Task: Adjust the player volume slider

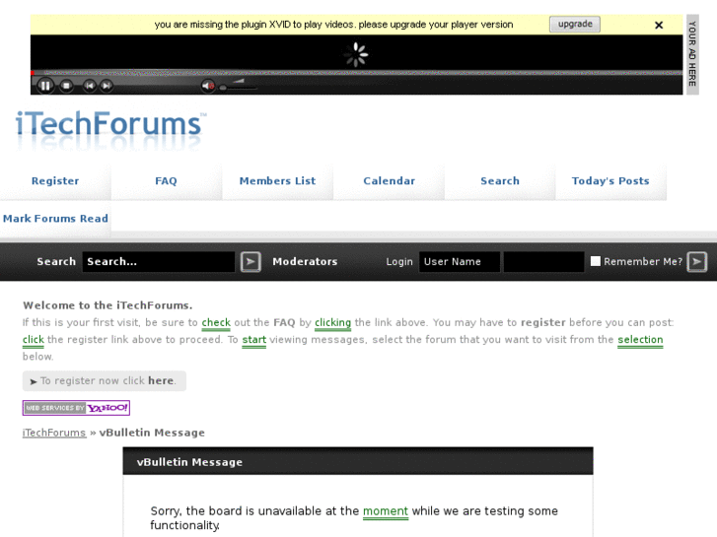Action: pos(238,86)
